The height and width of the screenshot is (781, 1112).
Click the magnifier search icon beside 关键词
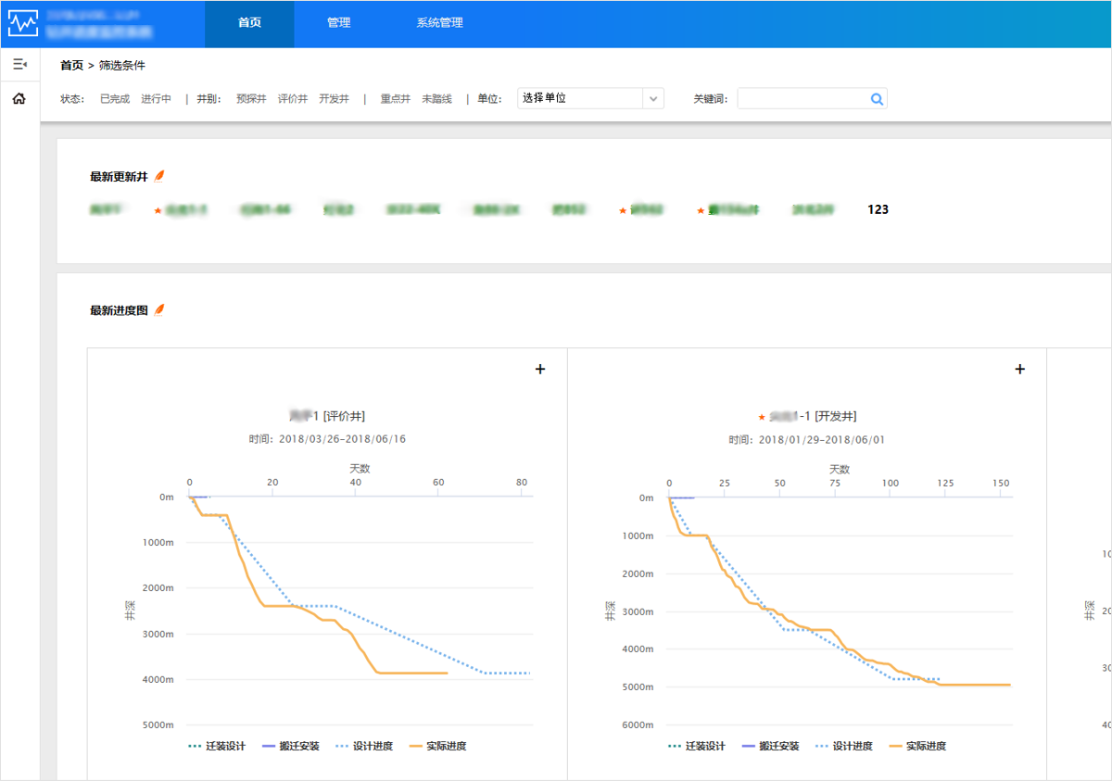877,99
